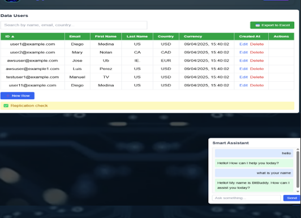Click the date in the user2@example.com row
301x218 pixels.
pos(207,52)
